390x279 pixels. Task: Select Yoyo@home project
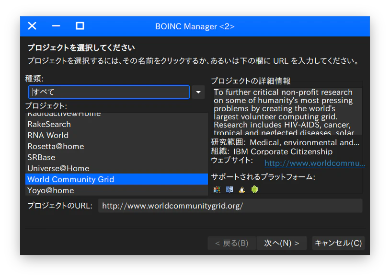[x=116, y=190]
